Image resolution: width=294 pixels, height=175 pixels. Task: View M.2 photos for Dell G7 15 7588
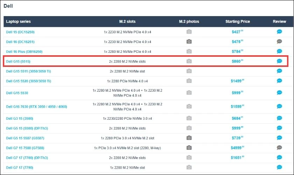[189, 148]
